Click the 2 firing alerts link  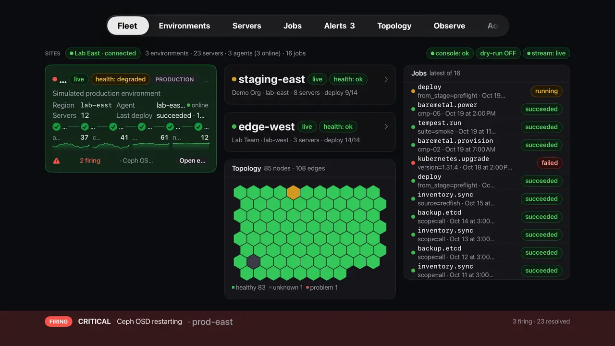coord(90,161)
